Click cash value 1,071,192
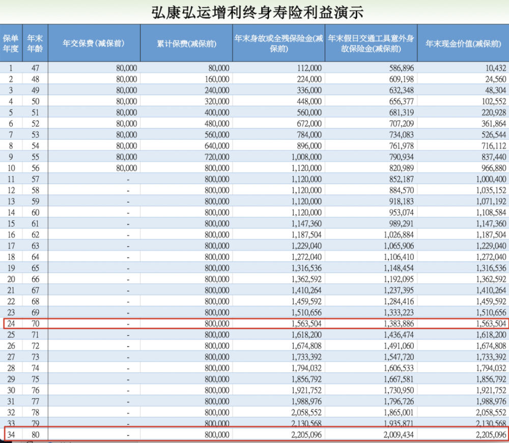 pyautogui.click(x=491, y=201)
